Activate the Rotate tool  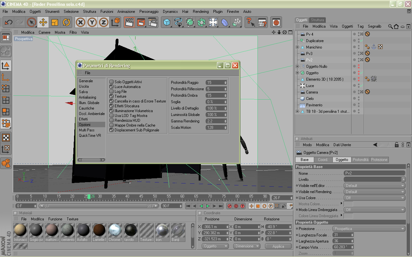(x=66, y=22)
